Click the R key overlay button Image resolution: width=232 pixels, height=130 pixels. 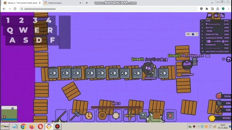point(50,30)
